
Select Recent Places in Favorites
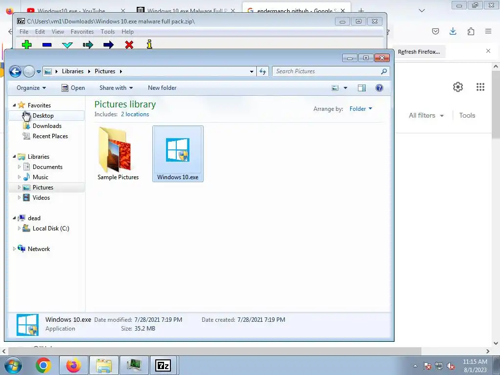click(50, 136)
